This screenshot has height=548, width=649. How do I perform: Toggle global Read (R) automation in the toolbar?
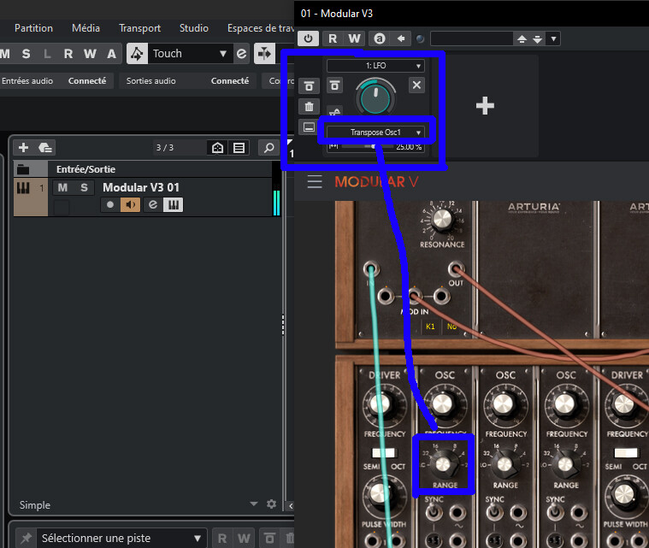coord(68,53)
